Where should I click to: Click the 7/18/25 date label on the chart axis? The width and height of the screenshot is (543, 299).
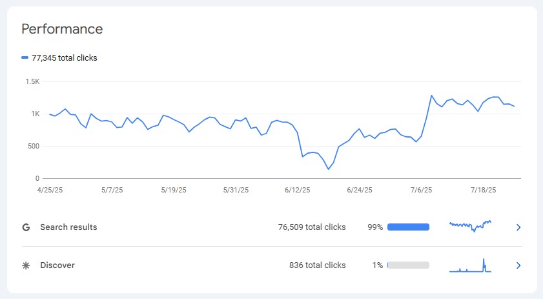483,191
